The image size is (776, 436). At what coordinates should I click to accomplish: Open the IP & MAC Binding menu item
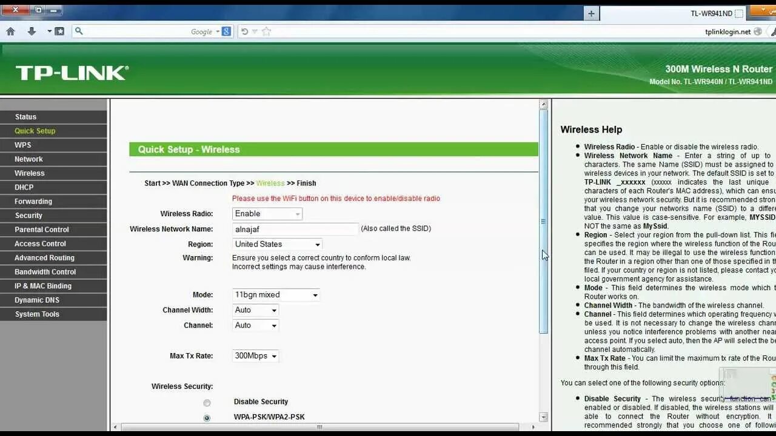tap(53, 286)
